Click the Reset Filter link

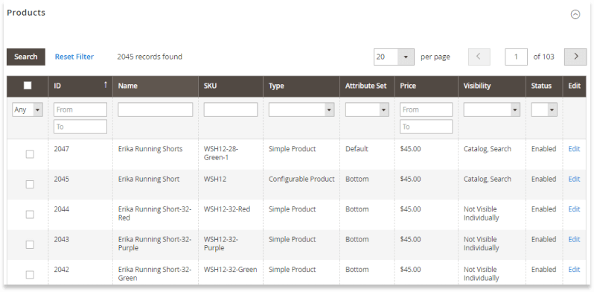click(x=74, y=57)
